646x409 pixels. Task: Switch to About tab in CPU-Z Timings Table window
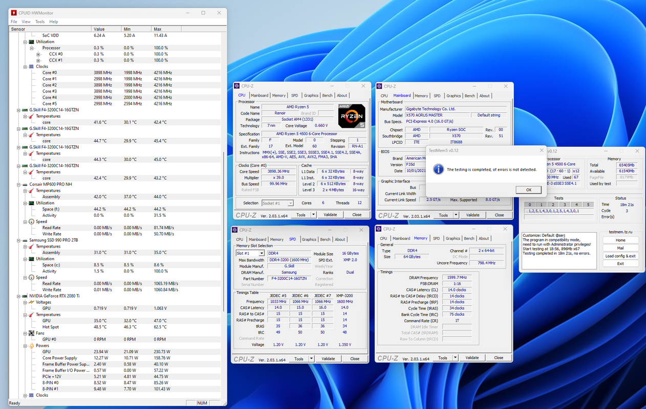(340, 239)
